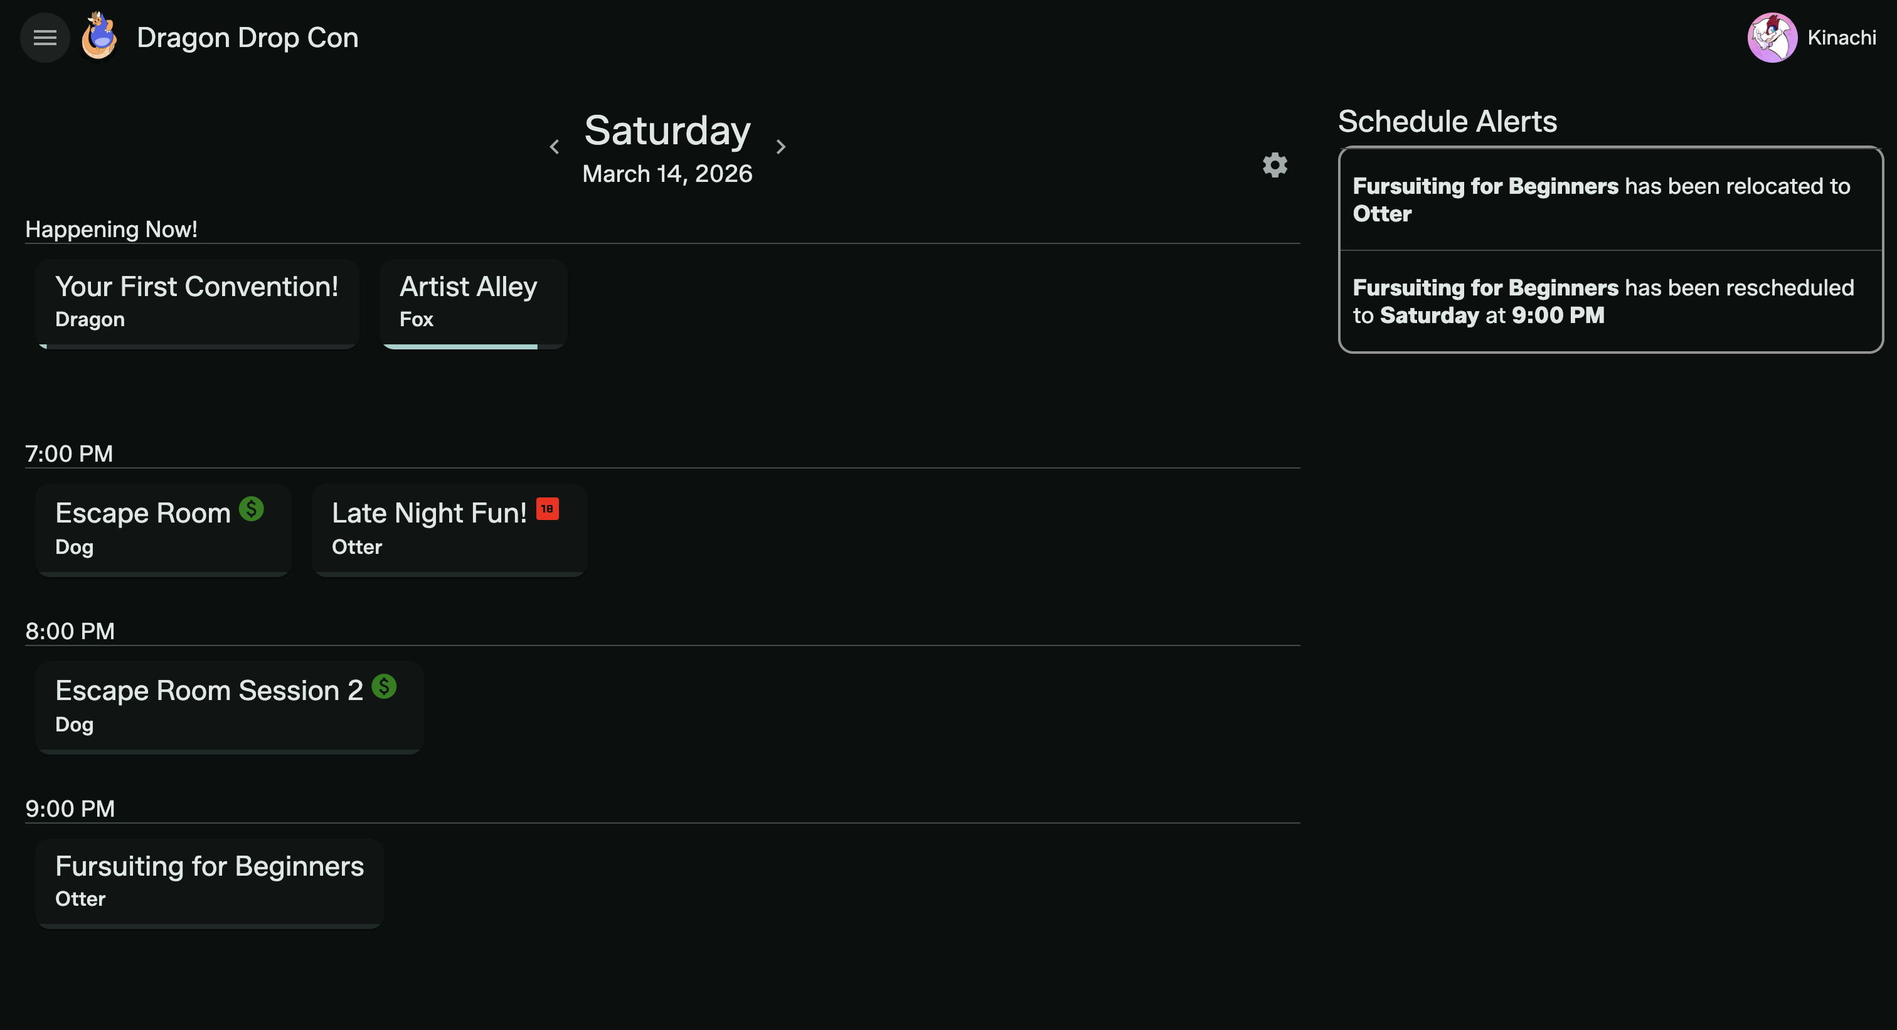Open the relocated to Otter alert

coord(1610,199)
